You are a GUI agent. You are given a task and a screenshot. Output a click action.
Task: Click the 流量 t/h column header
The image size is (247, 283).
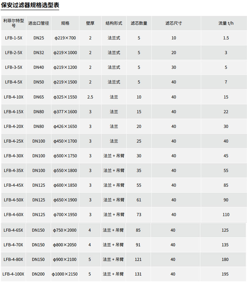226,23
